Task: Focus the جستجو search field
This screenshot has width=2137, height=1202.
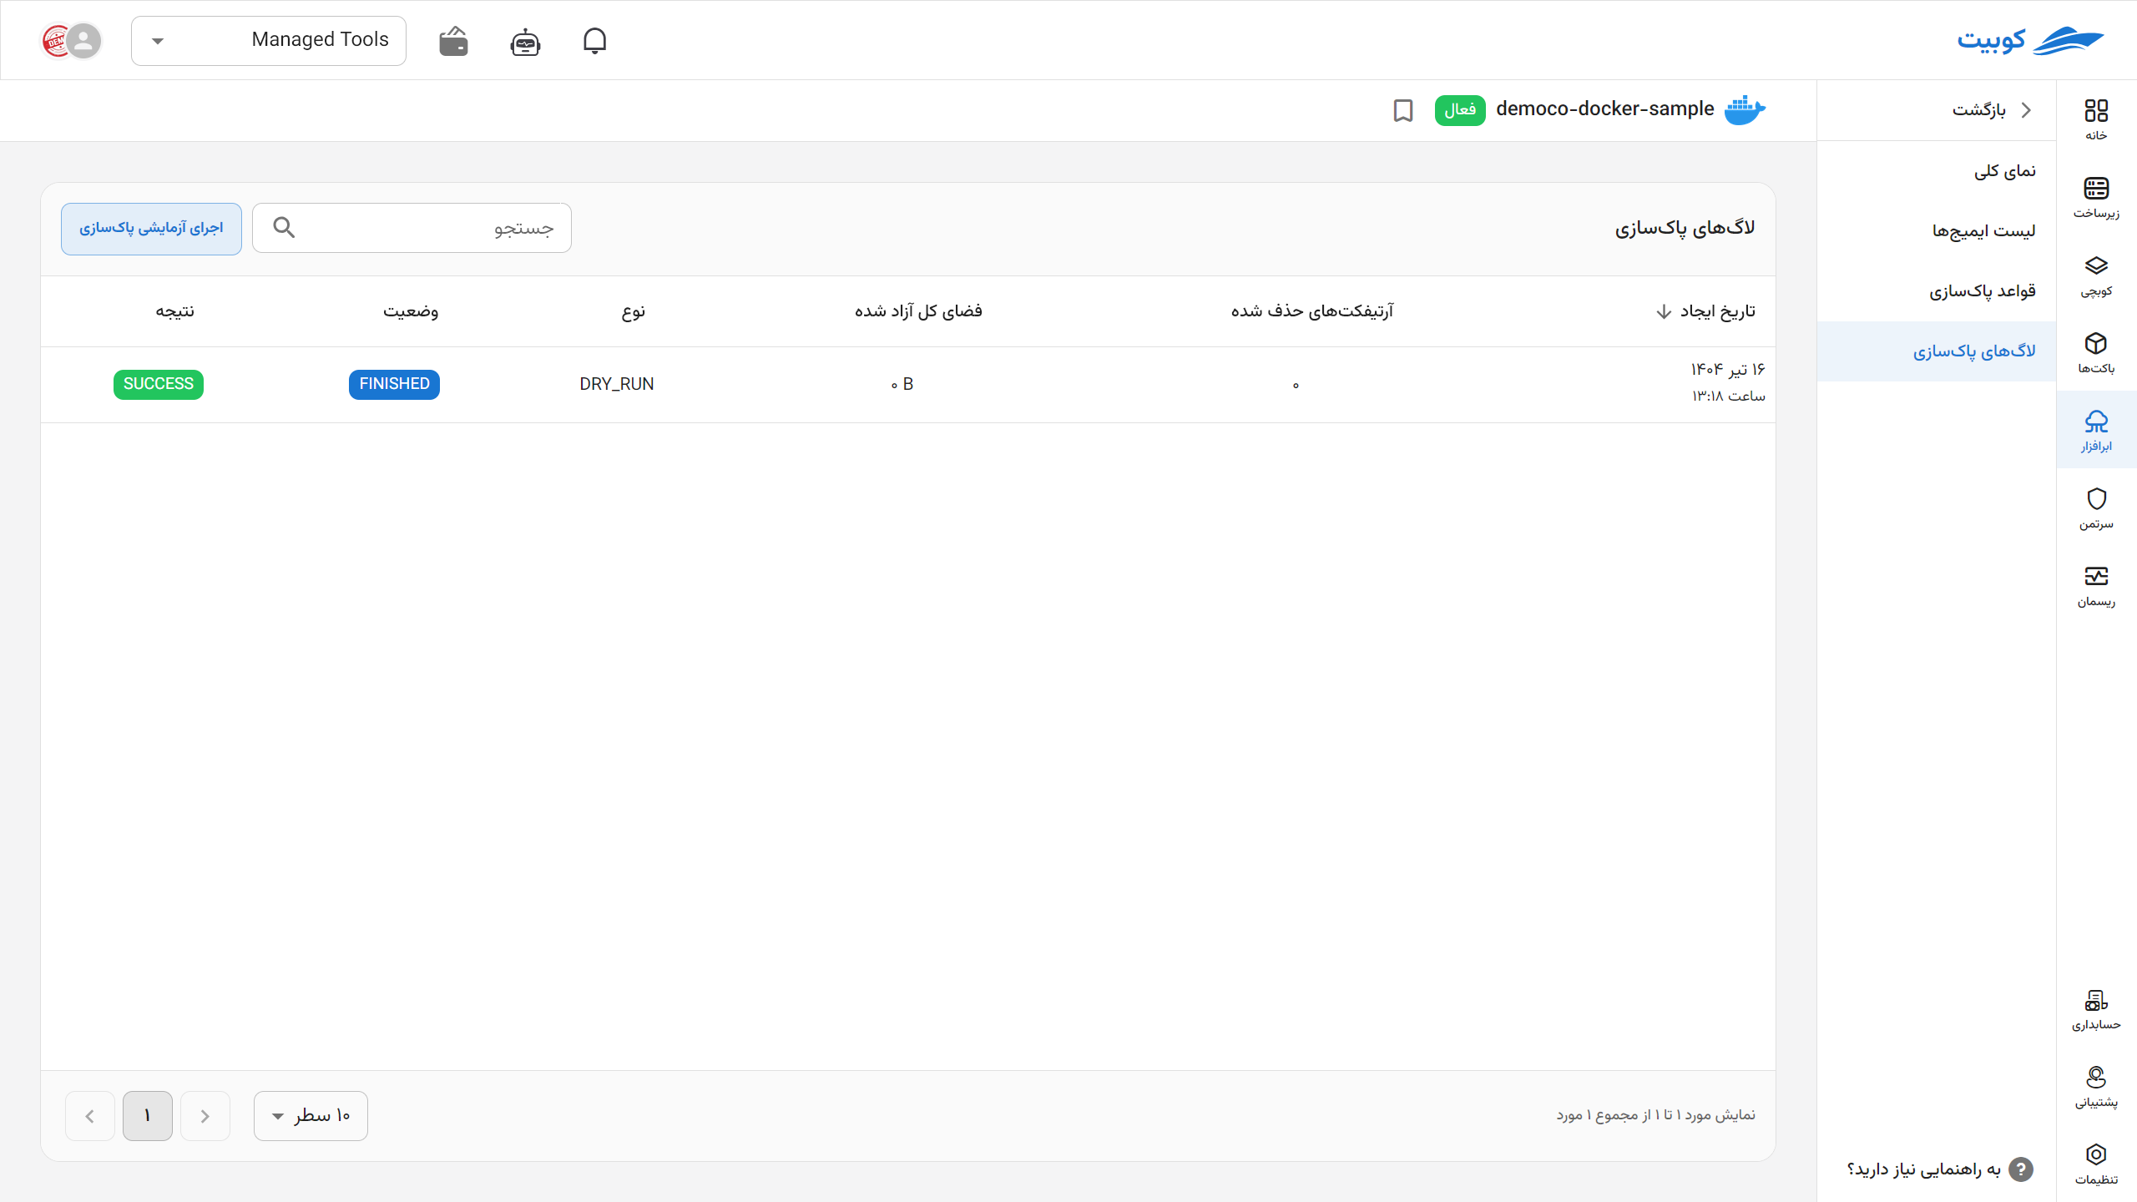Action: pos(412,228)
